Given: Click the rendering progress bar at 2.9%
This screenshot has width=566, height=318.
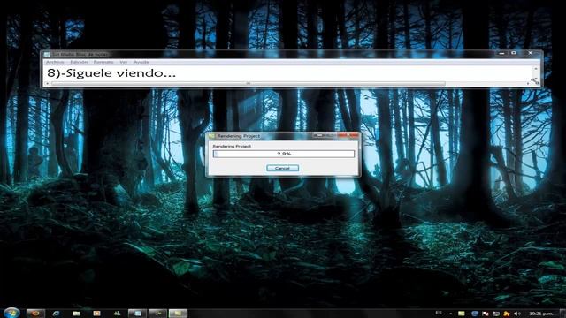Looking at the screenshot, I should [284, 154].
